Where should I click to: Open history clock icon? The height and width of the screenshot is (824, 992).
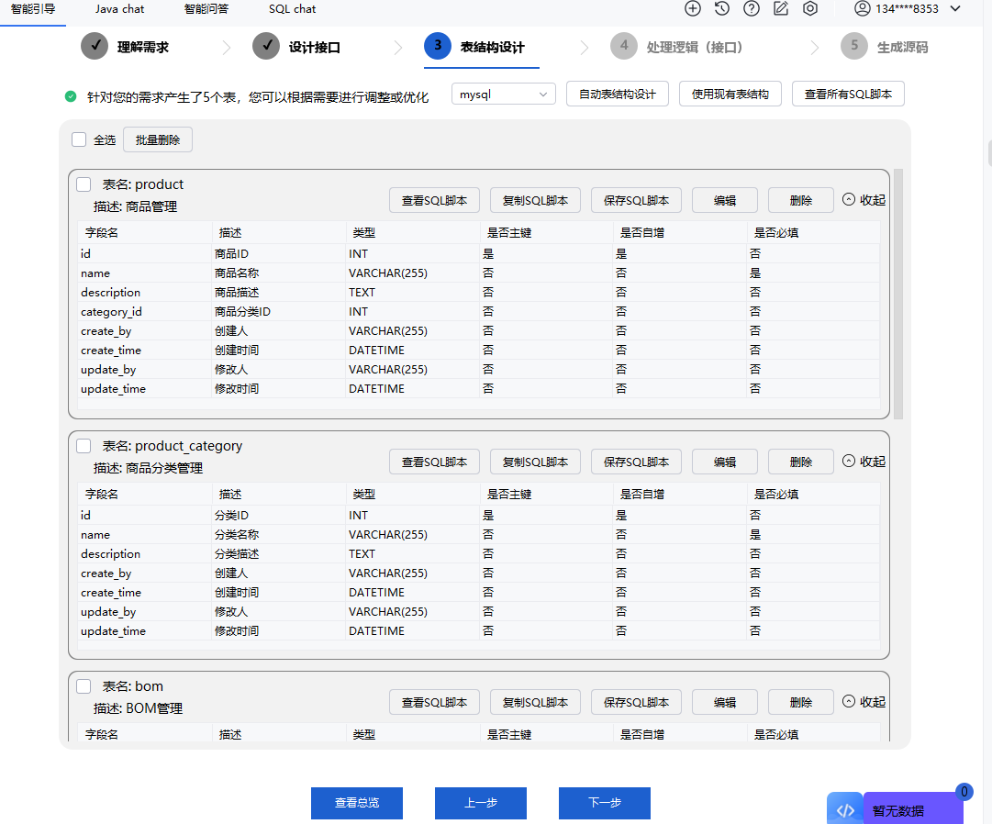pos(722,9)
